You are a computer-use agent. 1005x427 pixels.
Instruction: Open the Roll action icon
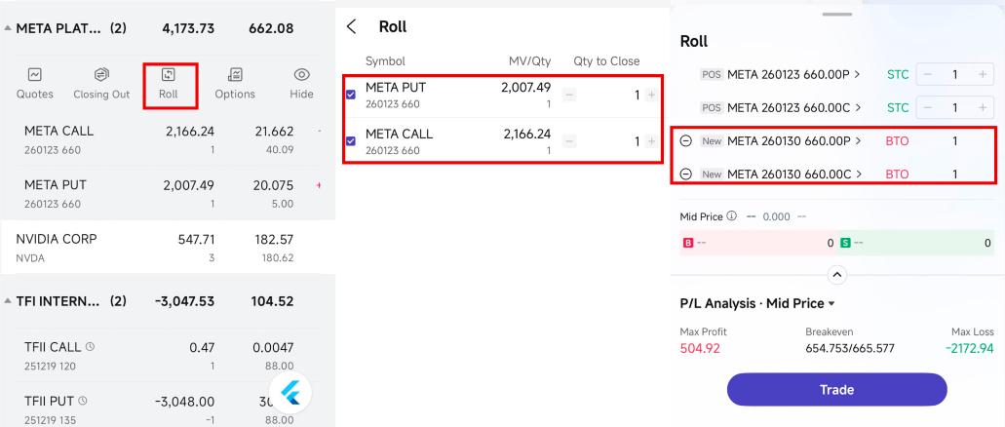click(x=169, y=82)
